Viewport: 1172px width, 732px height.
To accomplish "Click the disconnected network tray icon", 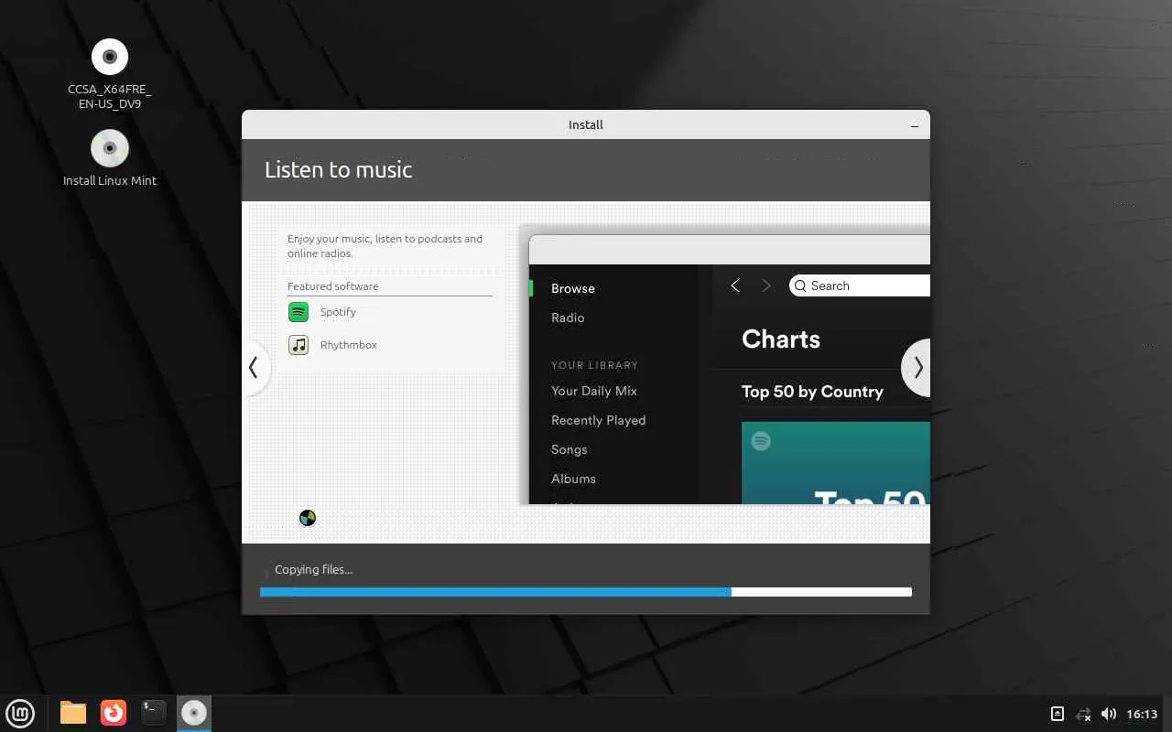I will pos(1083,714).
